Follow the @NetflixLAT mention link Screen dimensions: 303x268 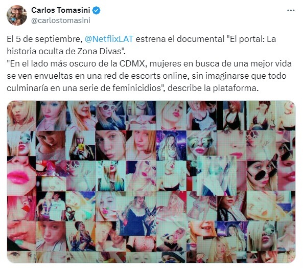109,39
